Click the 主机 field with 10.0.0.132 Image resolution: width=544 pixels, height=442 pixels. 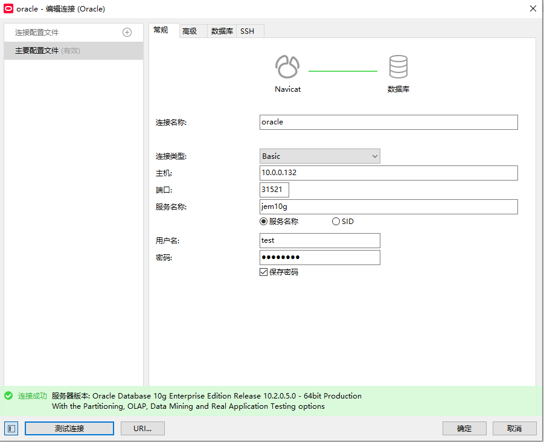click(x=389, y=173)
